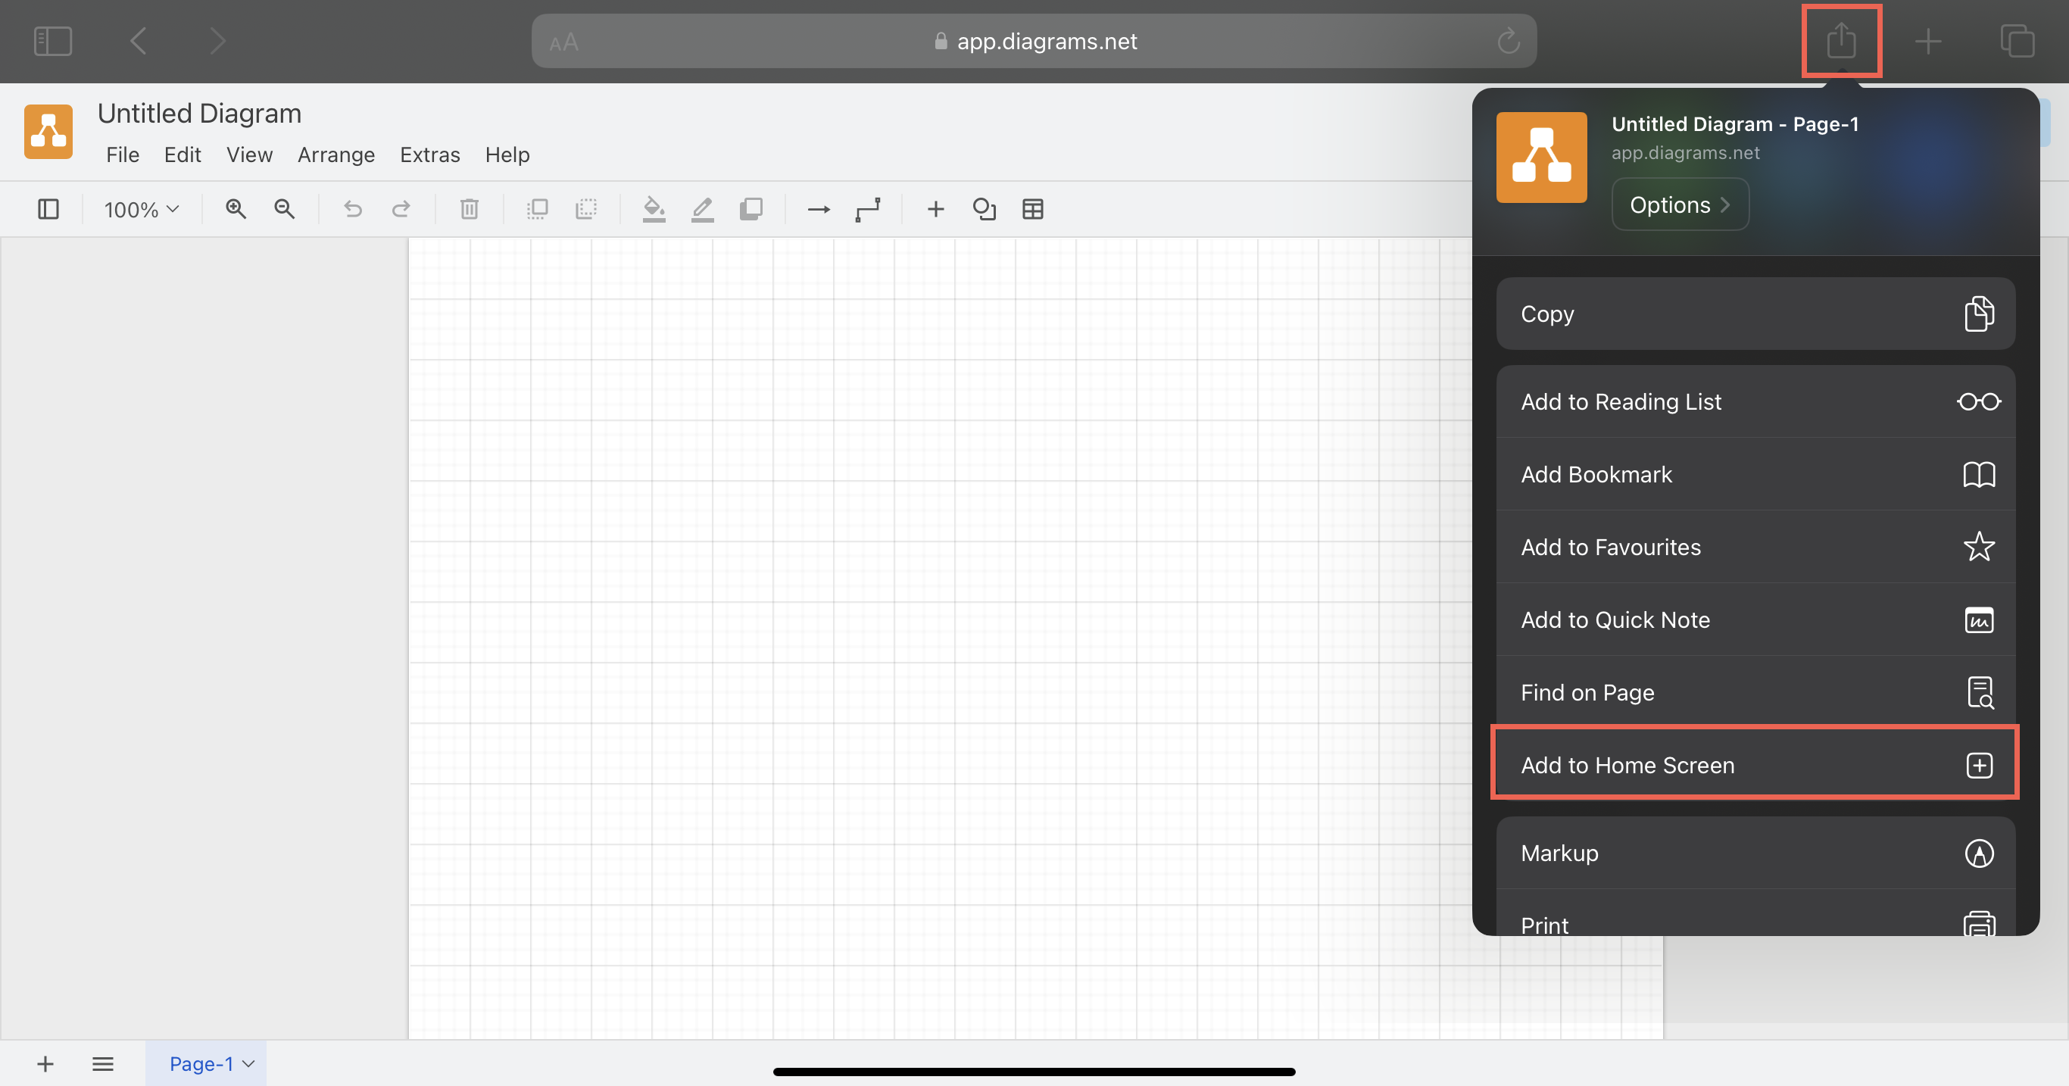Open the Extras menu
This screenshot has height=1086, width=2069.
click(429, 154)
